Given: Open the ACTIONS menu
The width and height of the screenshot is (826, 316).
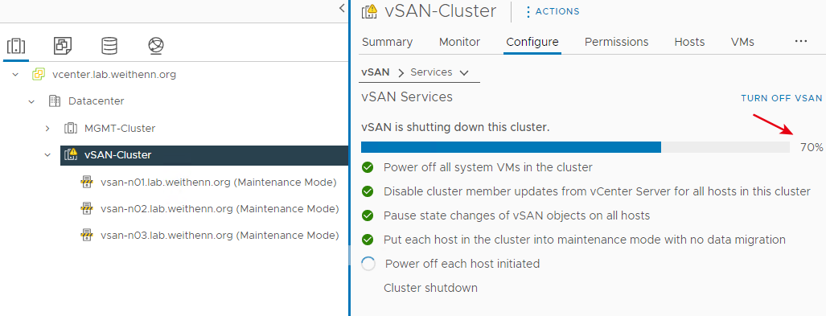Looking at the screenshot, I should 552,11.
